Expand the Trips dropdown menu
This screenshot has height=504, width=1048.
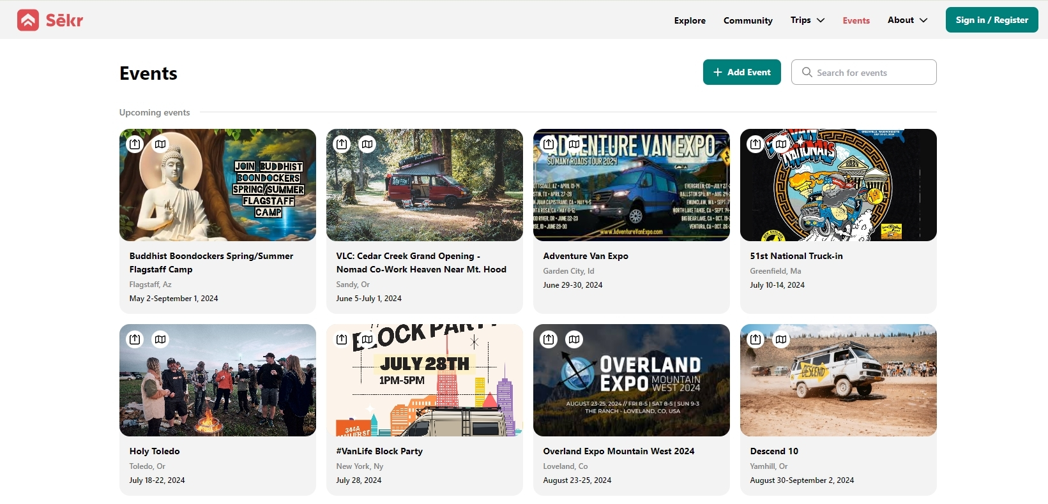[x=807, y=20]
